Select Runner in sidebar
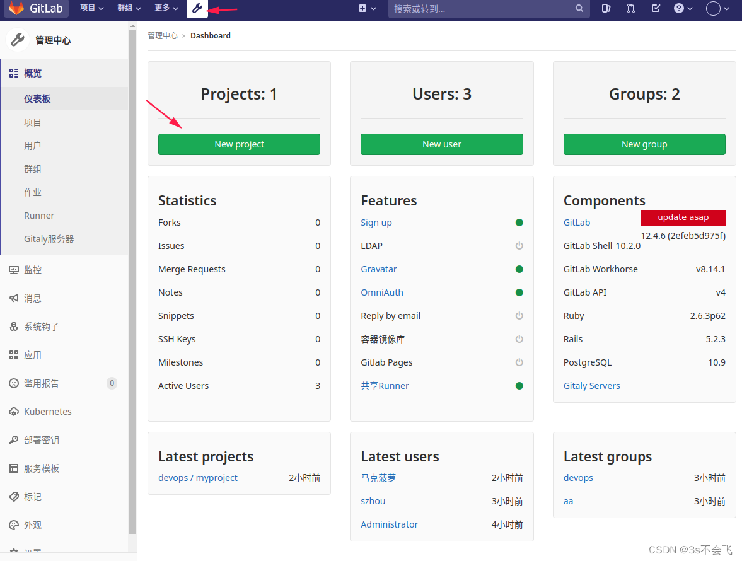This screenshot has height=561, width=742. [65, 216]
